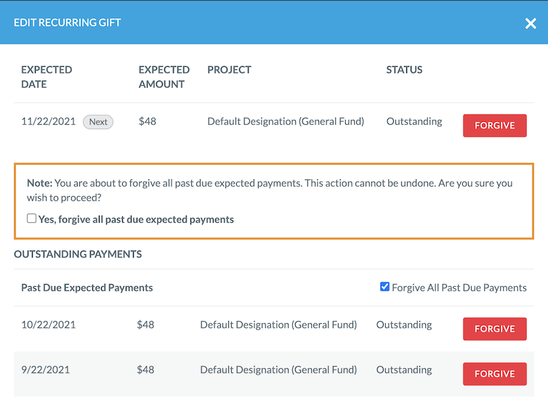
Task: Click the $48 amount for 11/22/2021
Action: click(147, 121)
